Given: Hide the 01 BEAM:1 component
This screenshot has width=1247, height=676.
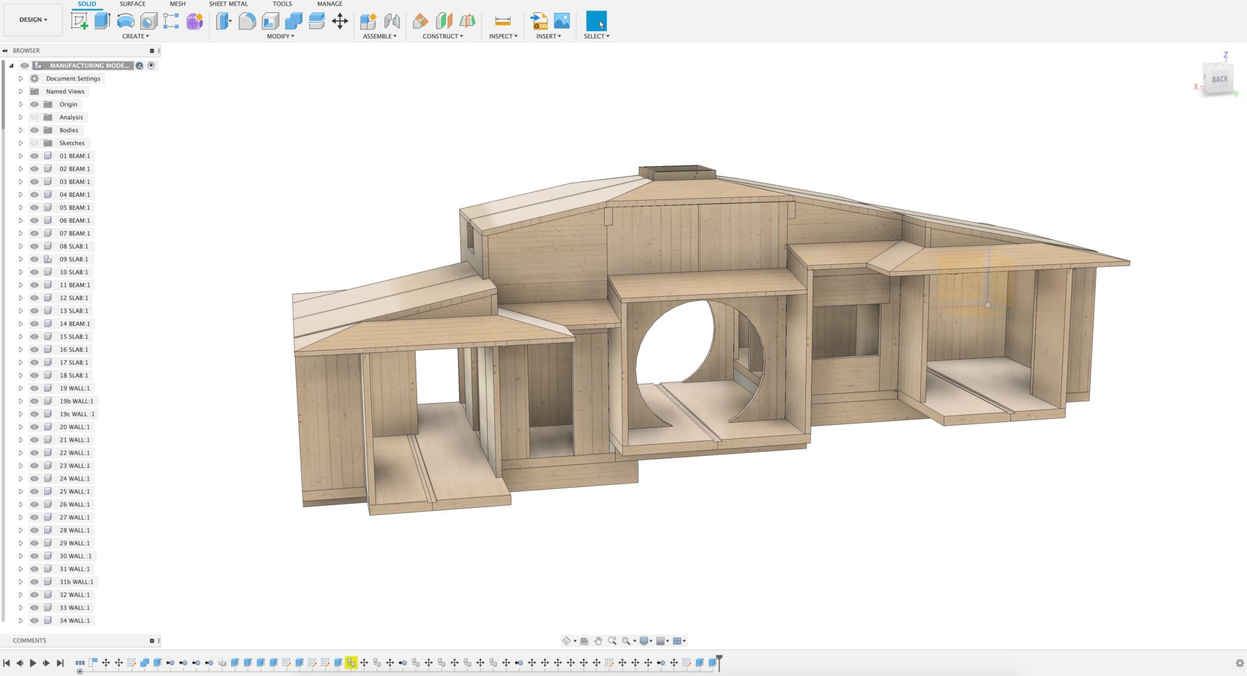Looking at the screenshot, I should (x=34, y=156).
